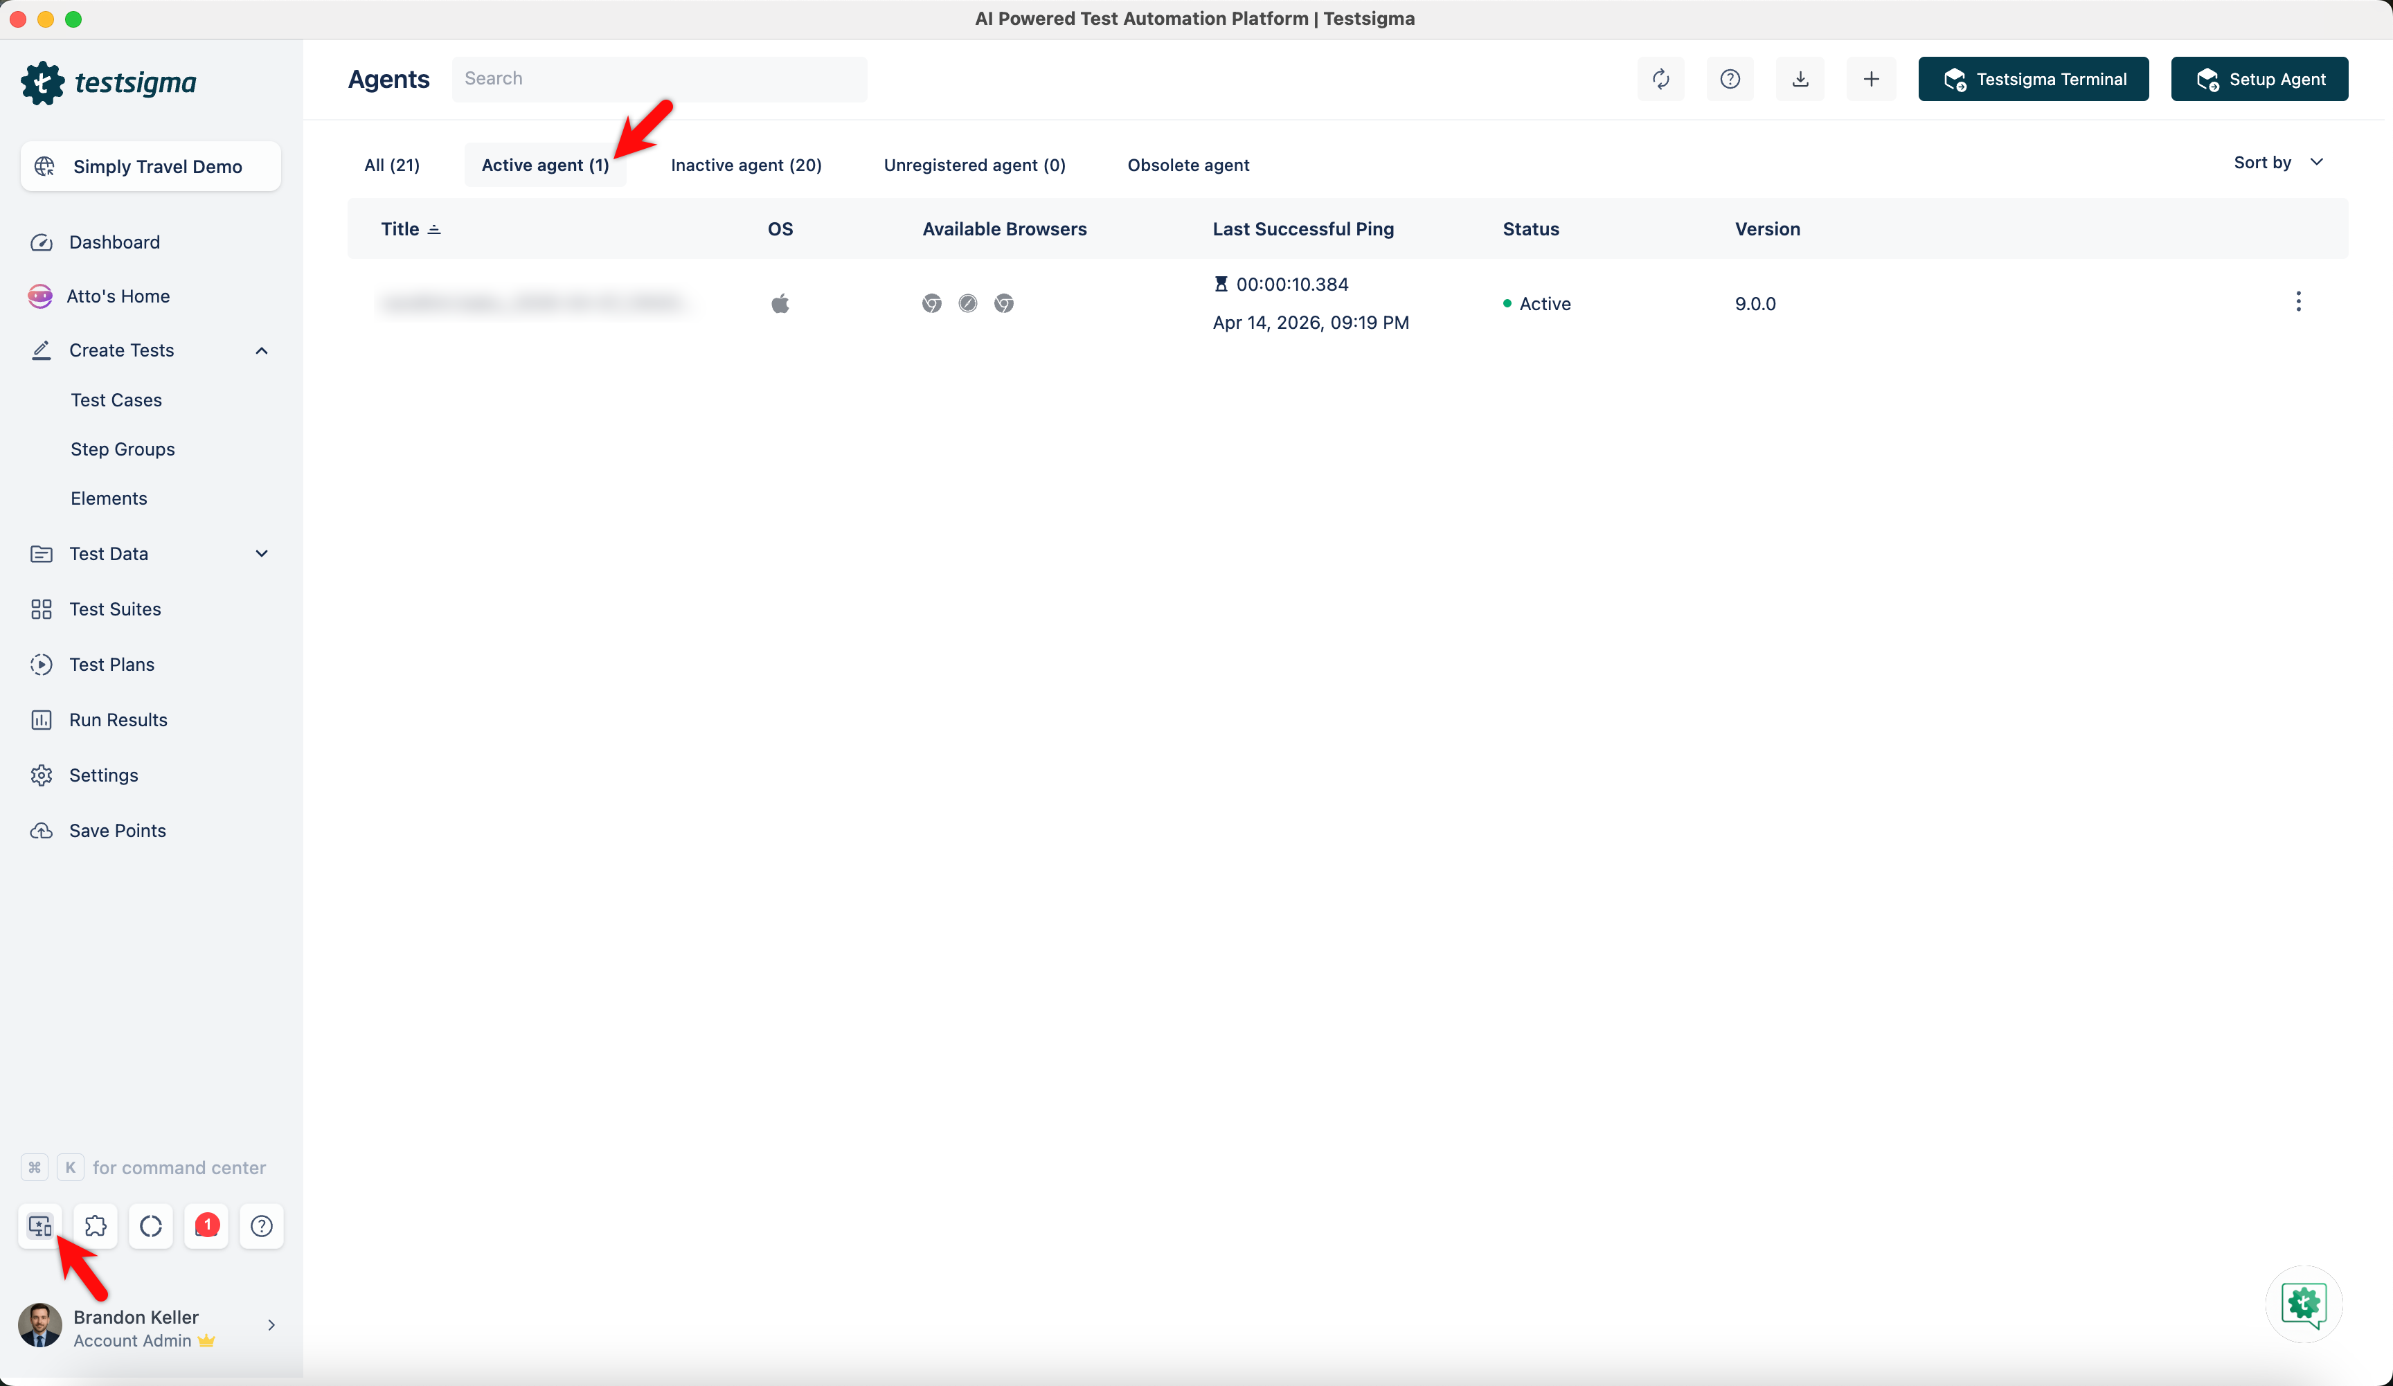Viewport: 2393px width, 1386px height.
Task: Open the Sort by dropdown
Action: [x=2278, y=162]
